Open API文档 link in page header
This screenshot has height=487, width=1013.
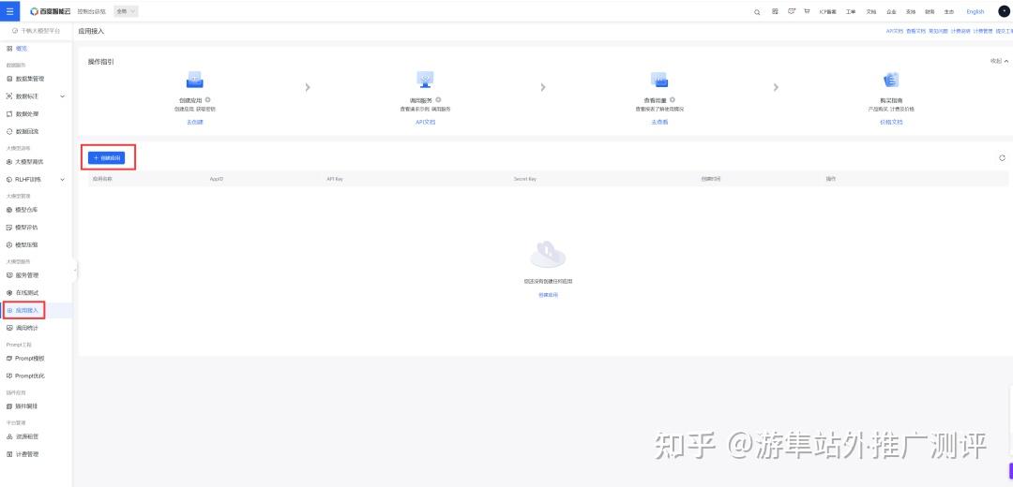[x=894, y=31]
